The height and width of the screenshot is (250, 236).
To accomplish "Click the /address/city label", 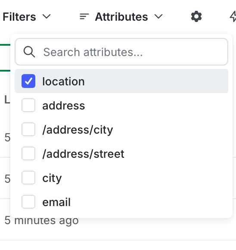I will click(78, 130).
